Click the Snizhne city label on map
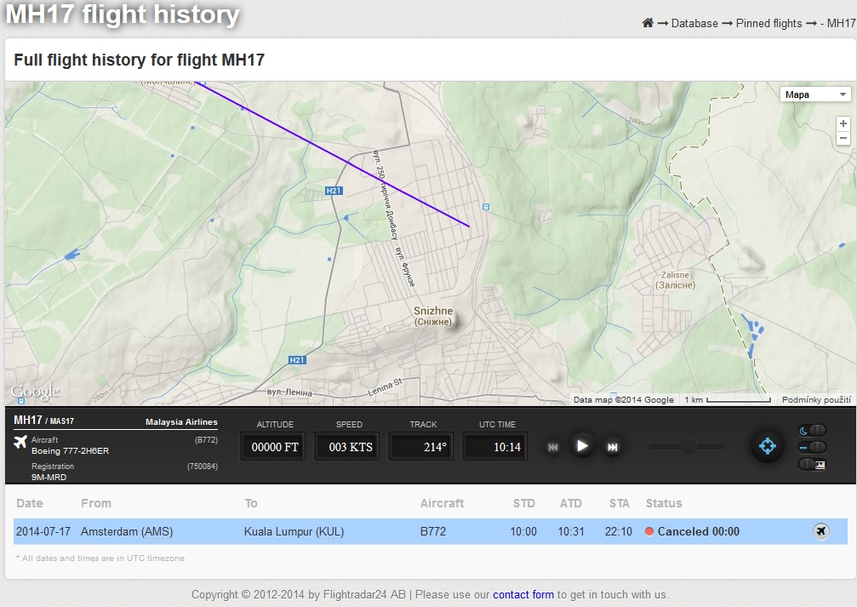 [433, 316]
